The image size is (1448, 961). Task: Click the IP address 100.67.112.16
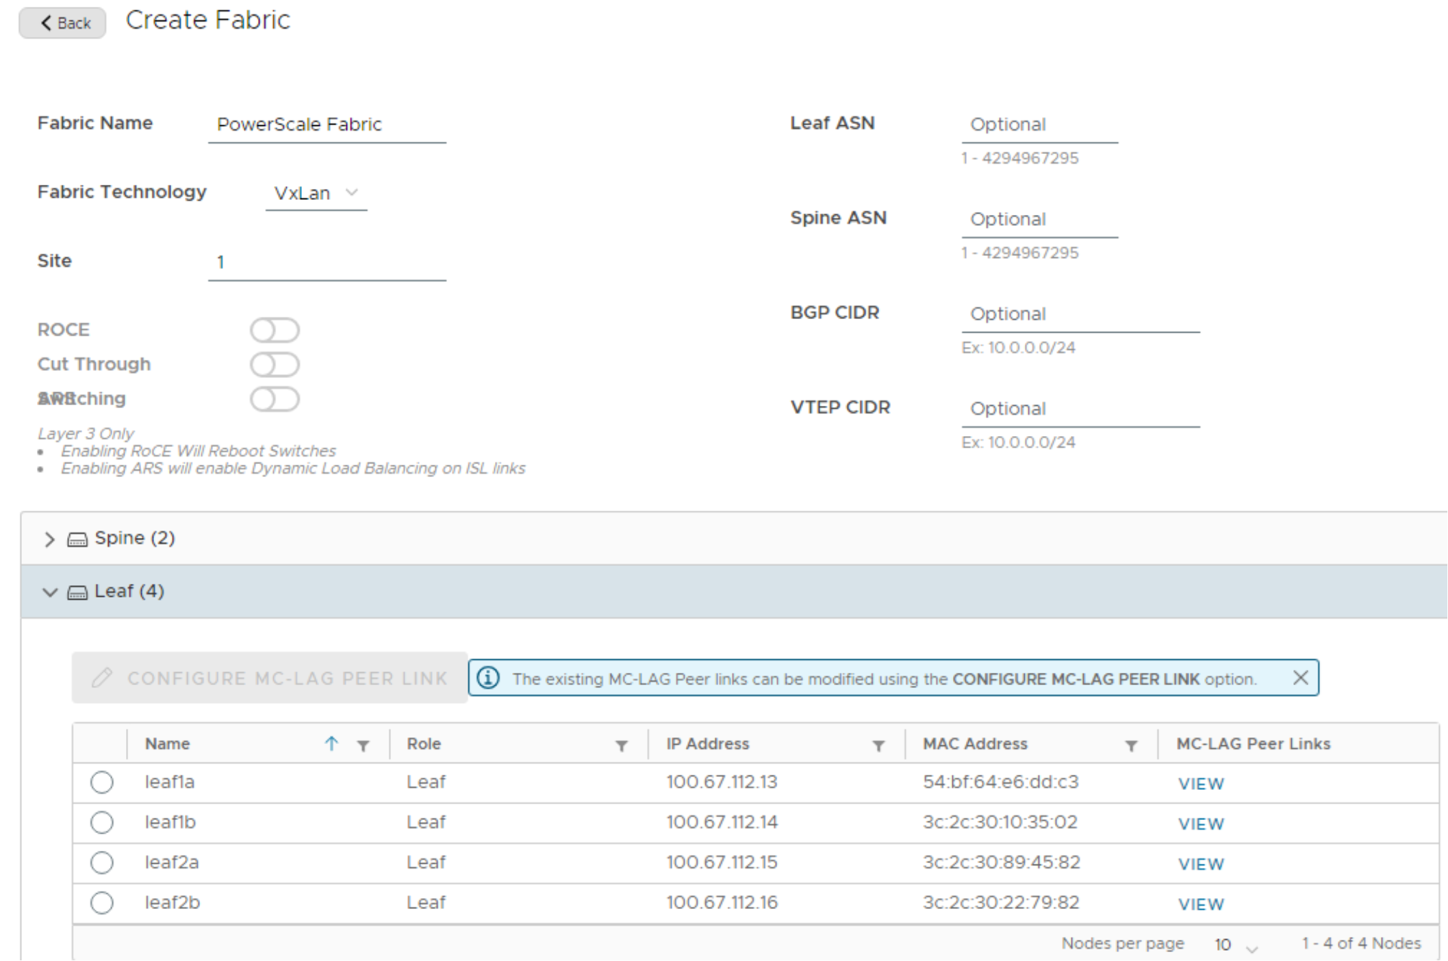tap(722, 903)
